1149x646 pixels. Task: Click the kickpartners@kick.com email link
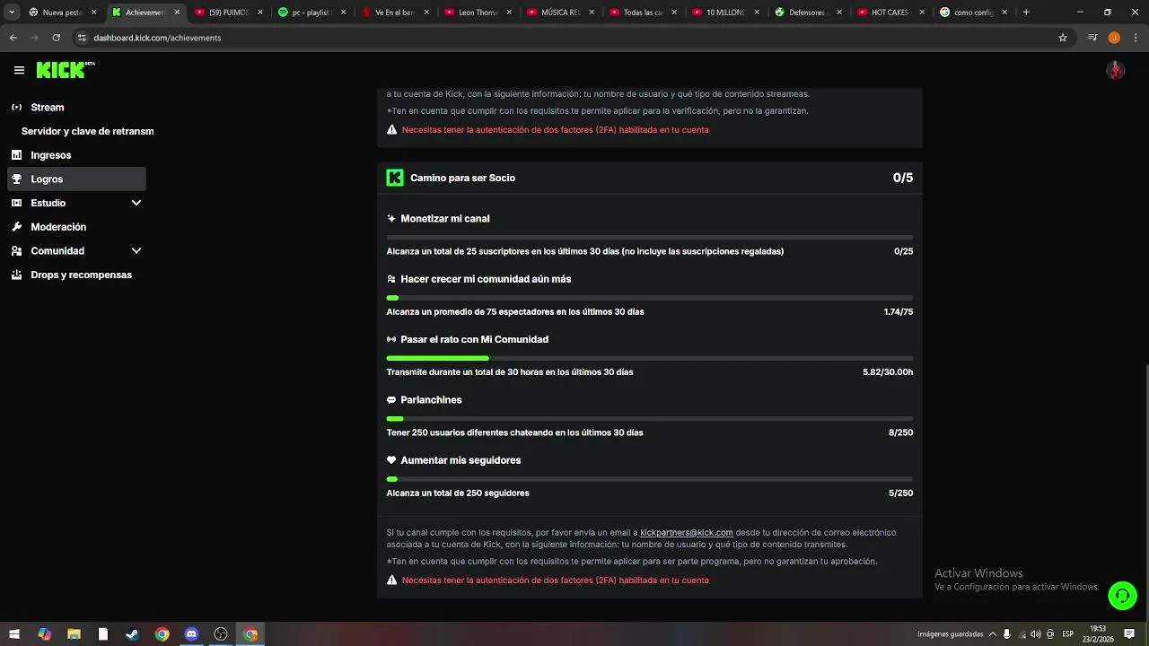pyautogui.click(x=687, y=533)
